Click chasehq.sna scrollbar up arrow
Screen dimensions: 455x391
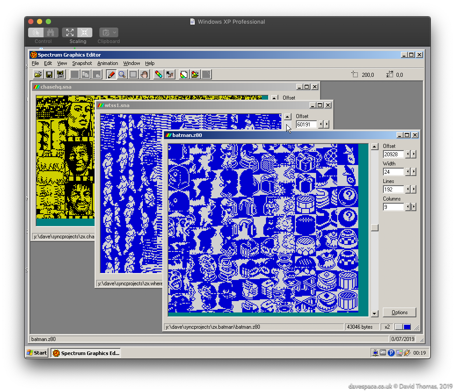[x=274, y=97]
